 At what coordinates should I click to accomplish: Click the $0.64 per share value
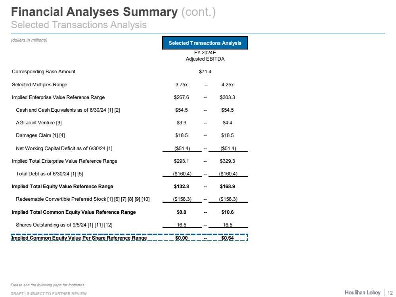[227, 238]
